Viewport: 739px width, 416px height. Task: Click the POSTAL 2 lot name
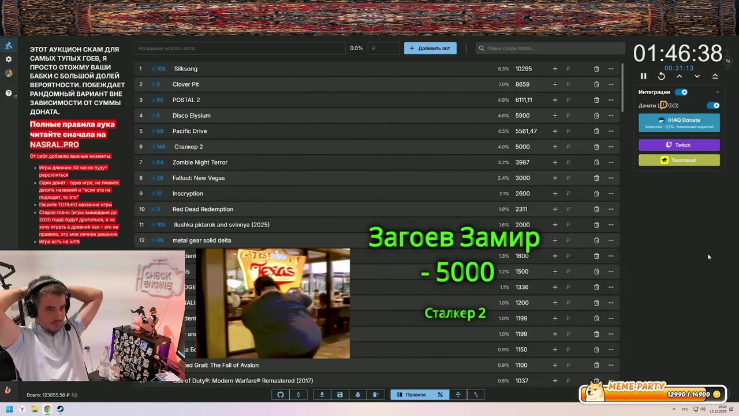[x=186, y=100]
